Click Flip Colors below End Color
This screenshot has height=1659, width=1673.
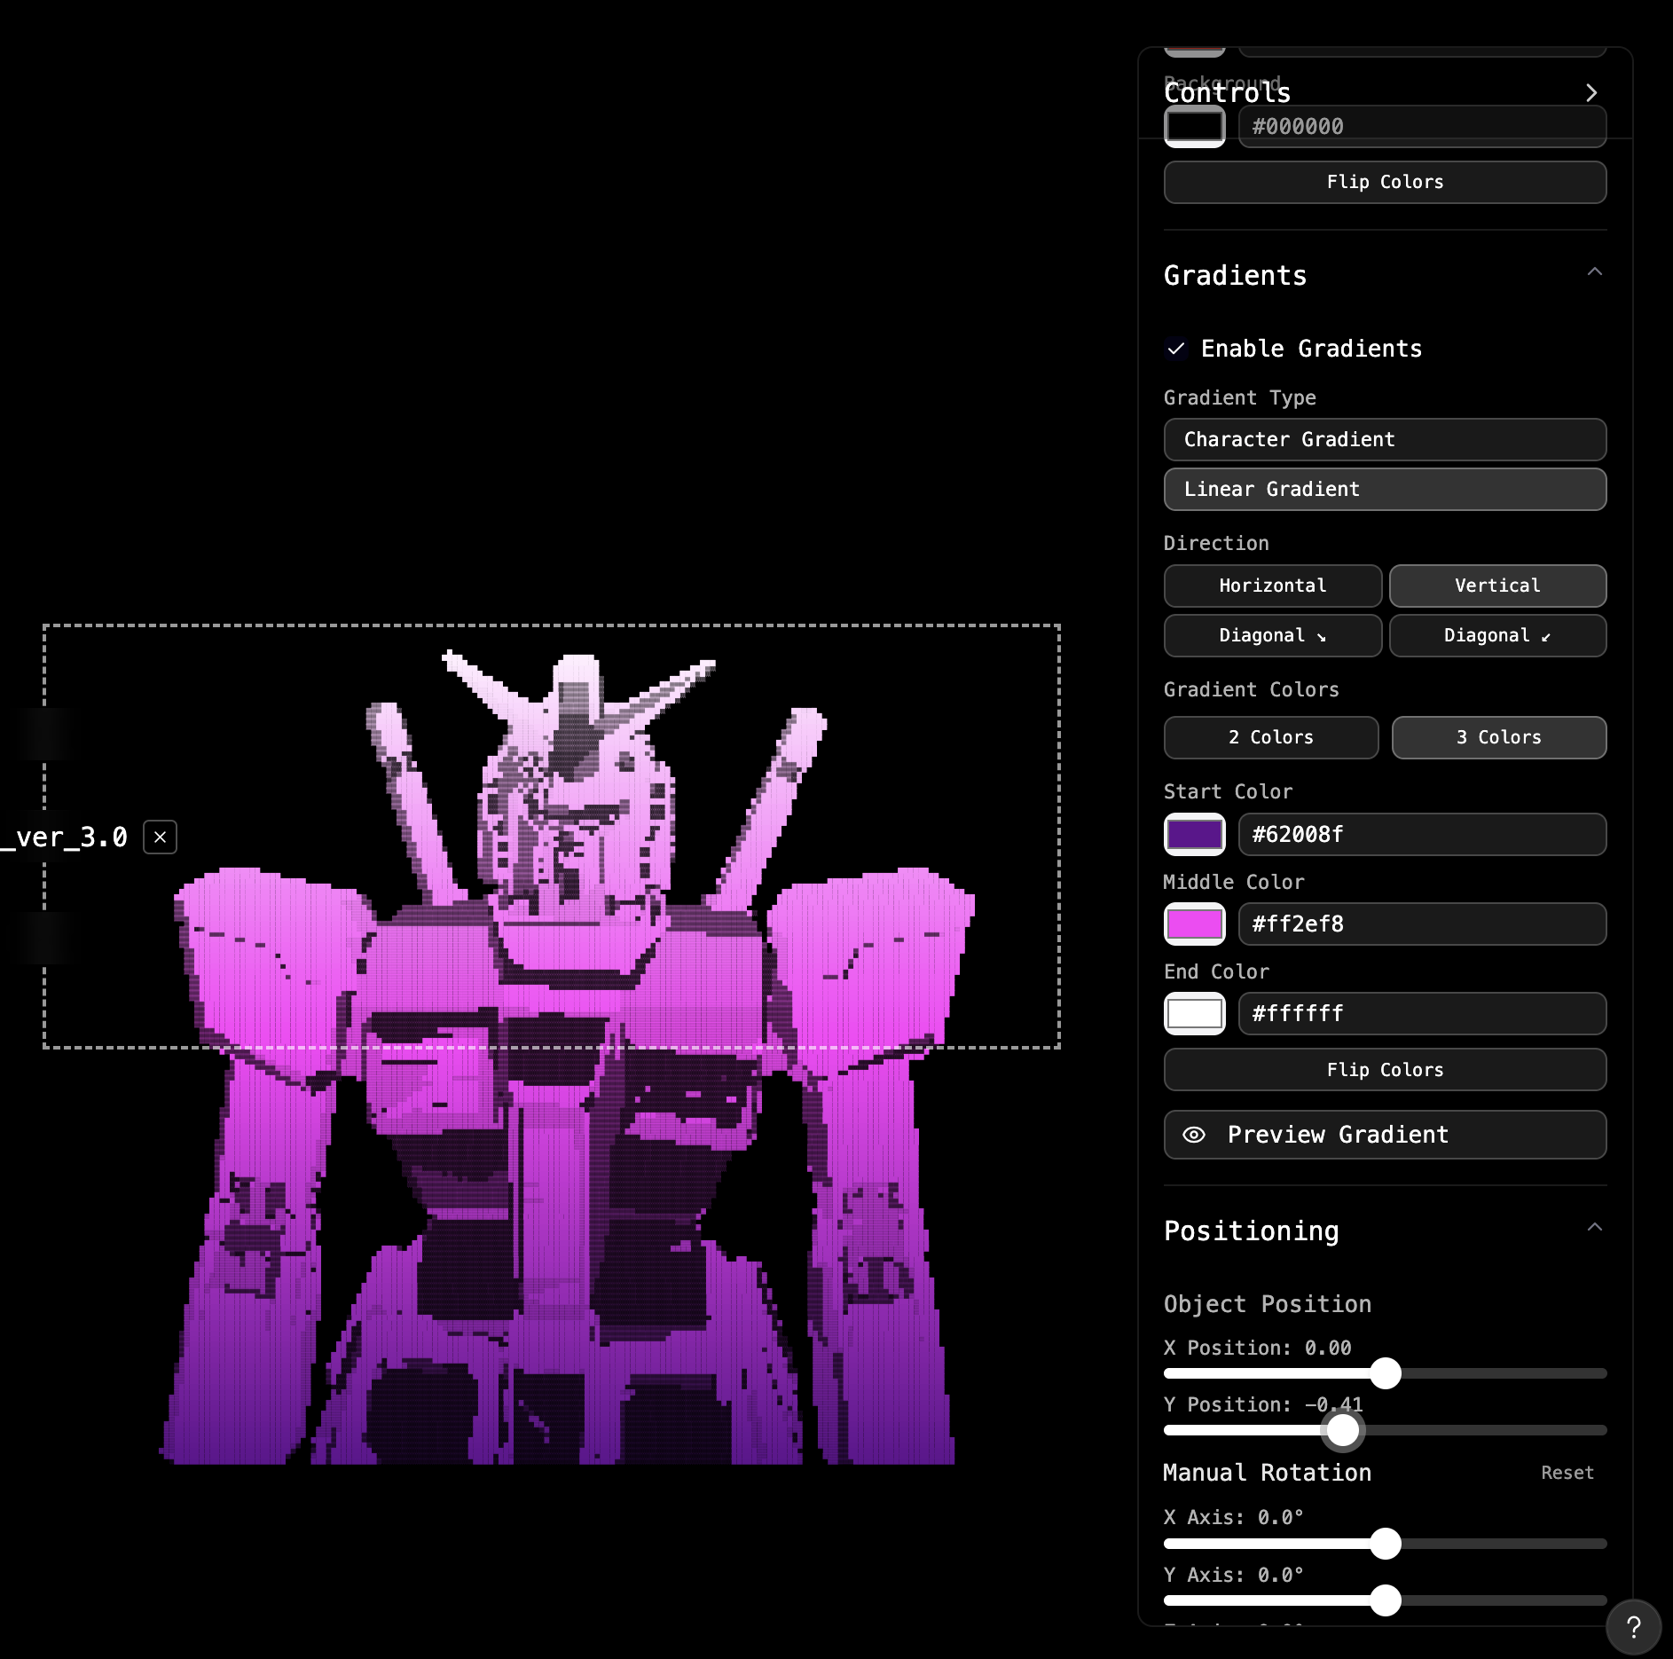pyautogui.click(x=1384, y=1069)
